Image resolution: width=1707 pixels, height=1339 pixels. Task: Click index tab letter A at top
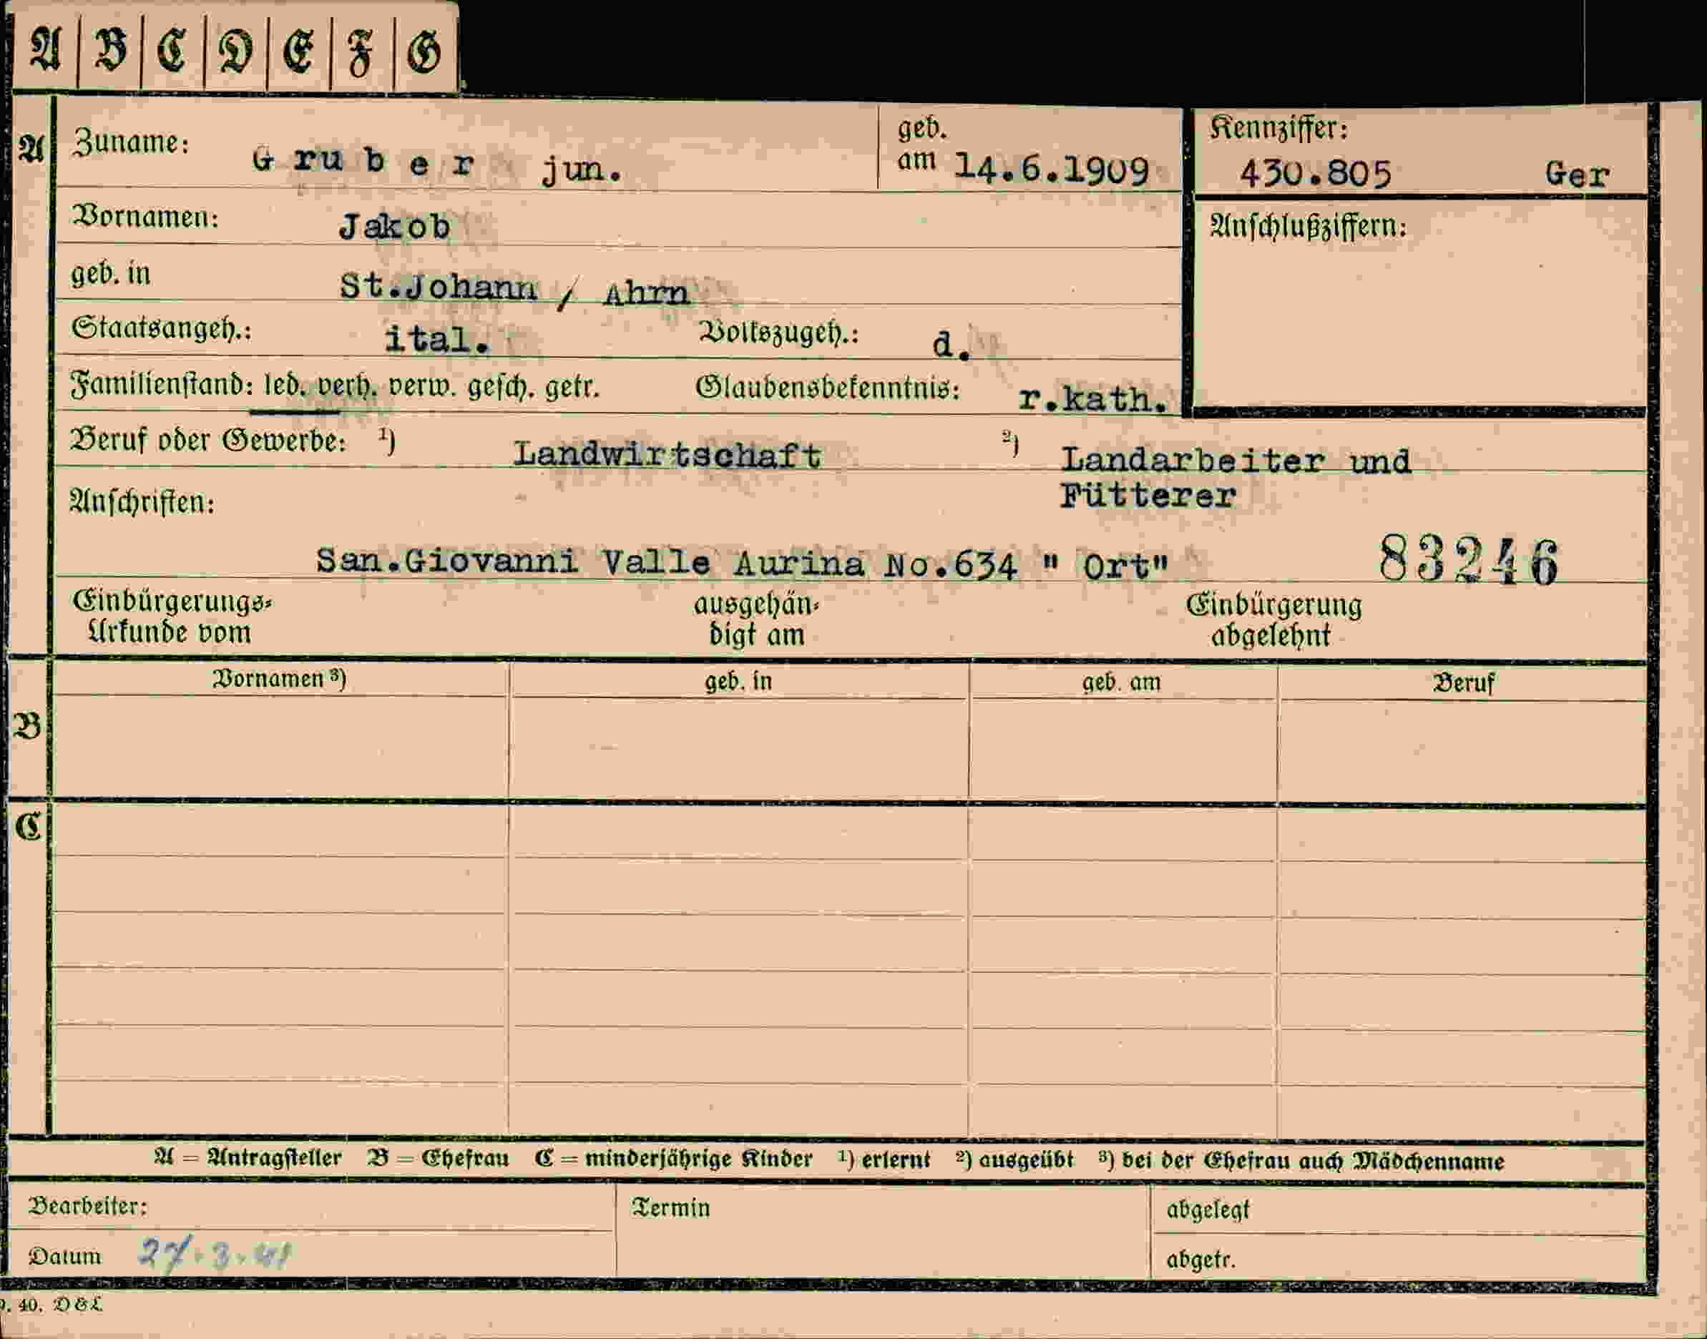46,51
